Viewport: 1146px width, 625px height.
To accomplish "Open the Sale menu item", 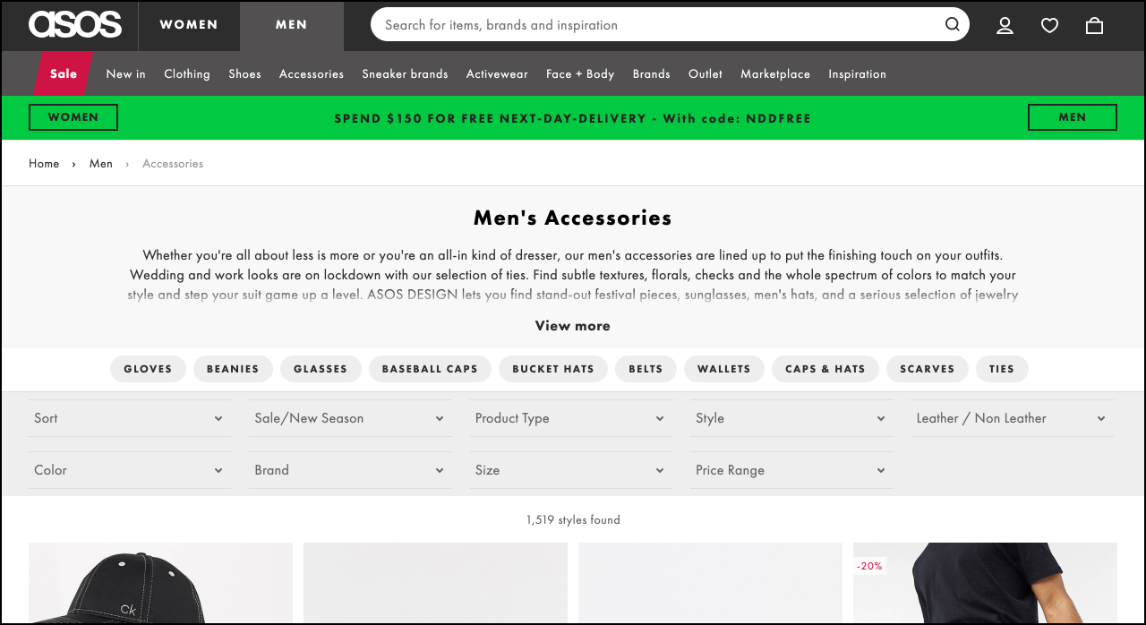I will coord(62,73).
